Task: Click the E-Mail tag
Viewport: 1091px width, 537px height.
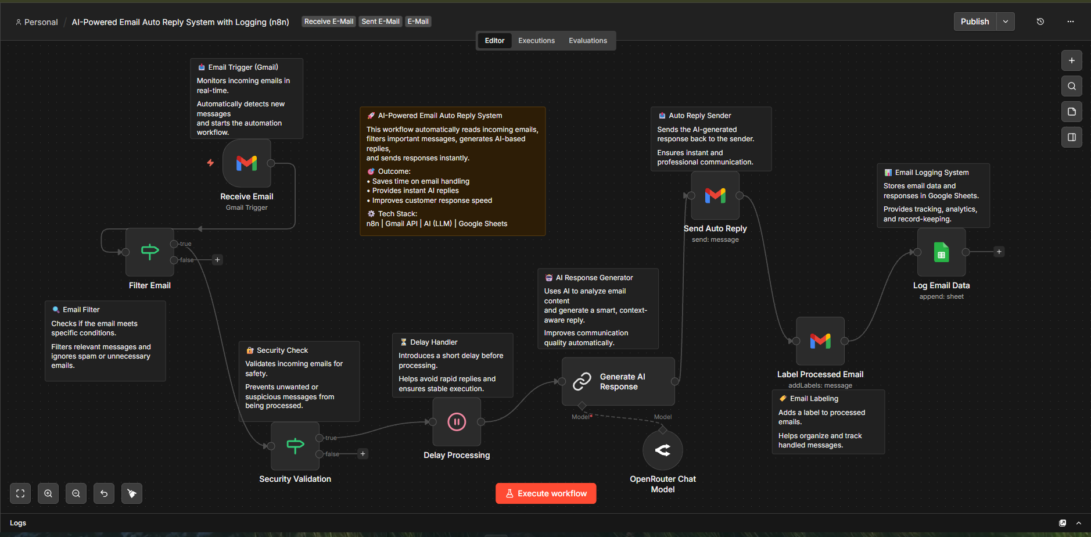Action: 418,22
